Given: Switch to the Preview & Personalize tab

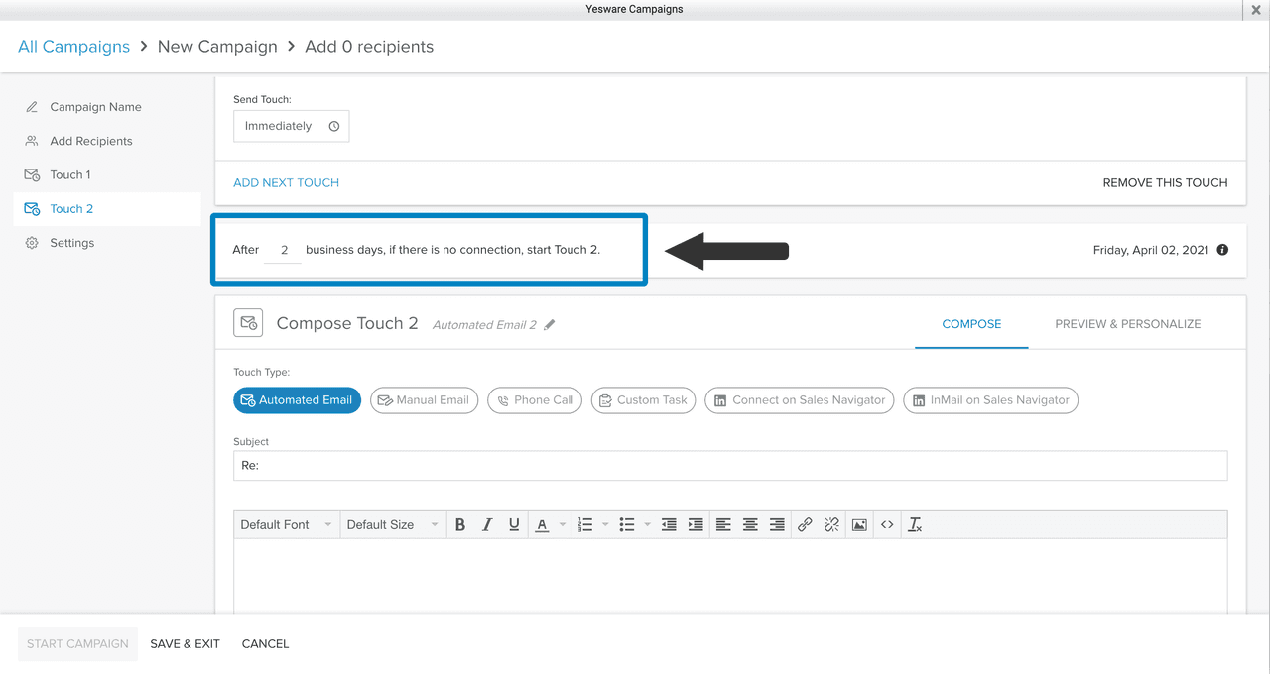Looking at the screenshot, I should [x=1127, y=323].
